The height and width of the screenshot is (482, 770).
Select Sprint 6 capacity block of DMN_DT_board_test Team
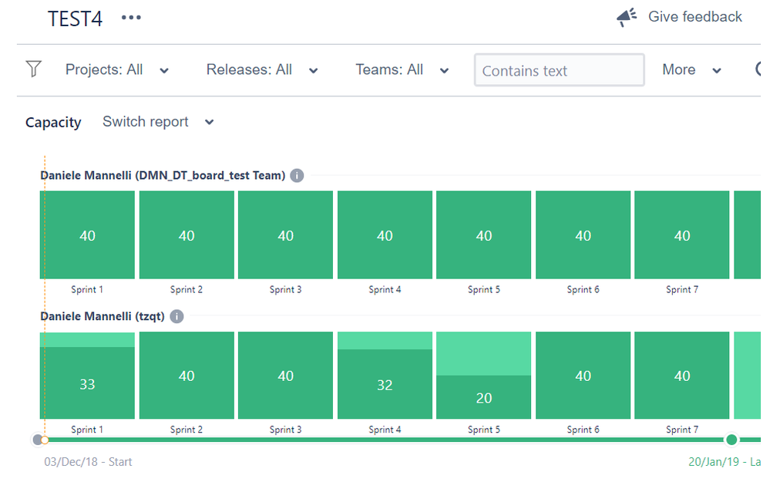[x=583, y=235]
